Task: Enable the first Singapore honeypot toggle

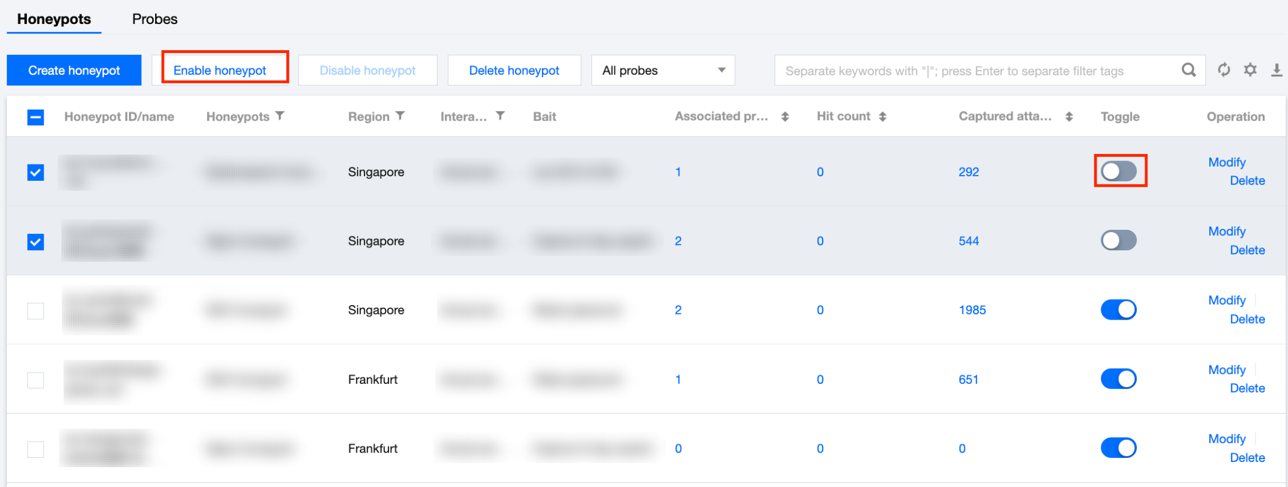Action: point(1119,171)
